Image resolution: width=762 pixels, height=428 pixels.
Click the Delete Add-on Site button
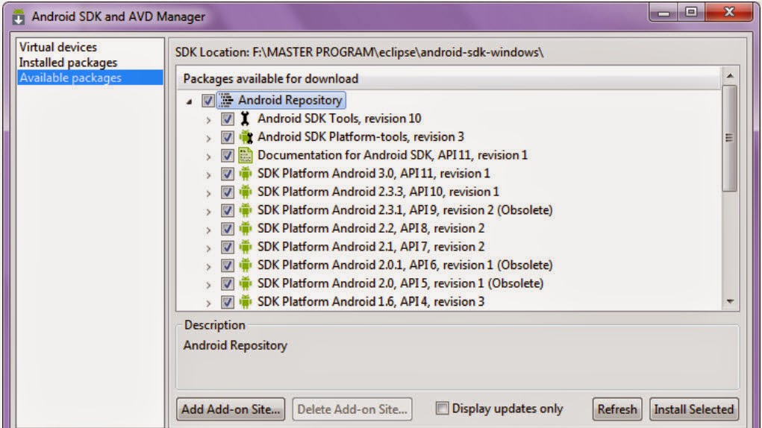click(x=352, y=409)
